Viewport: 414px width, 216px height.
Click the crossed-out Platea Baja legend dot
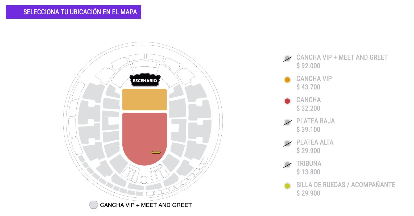coord(287,122)
